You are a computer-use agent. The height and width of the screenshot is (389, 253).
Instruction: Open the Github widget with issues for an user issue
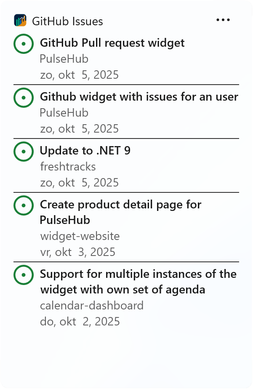[x=139, y=97]
